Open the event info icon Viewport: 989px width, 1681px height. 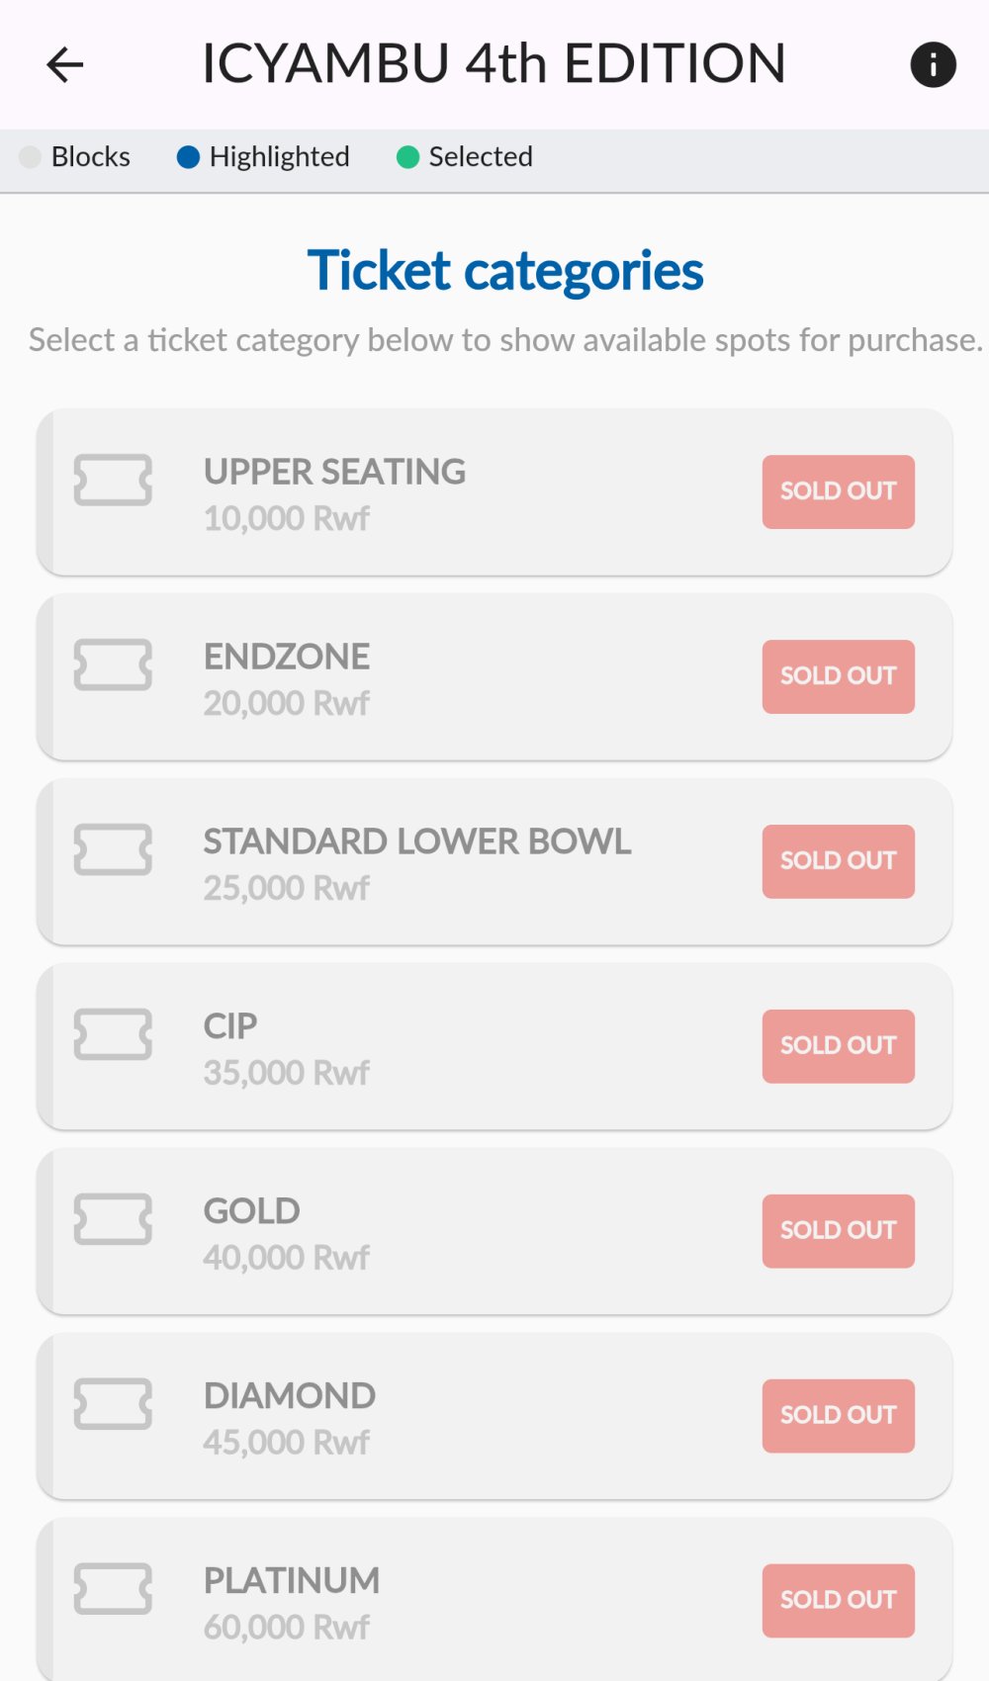[933, 65]
